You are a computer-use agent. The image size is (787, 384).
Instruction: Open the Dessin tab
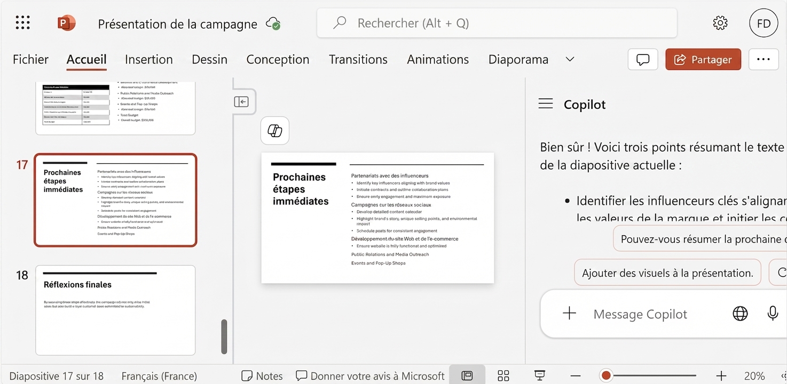[209, 59]
